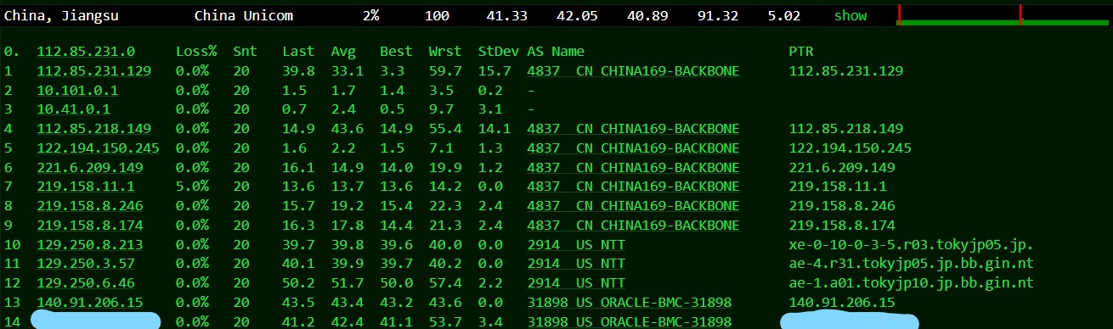Click the "StDev" column header
The height and width of the screenshot is (329, 1113).
coord(498,52)
